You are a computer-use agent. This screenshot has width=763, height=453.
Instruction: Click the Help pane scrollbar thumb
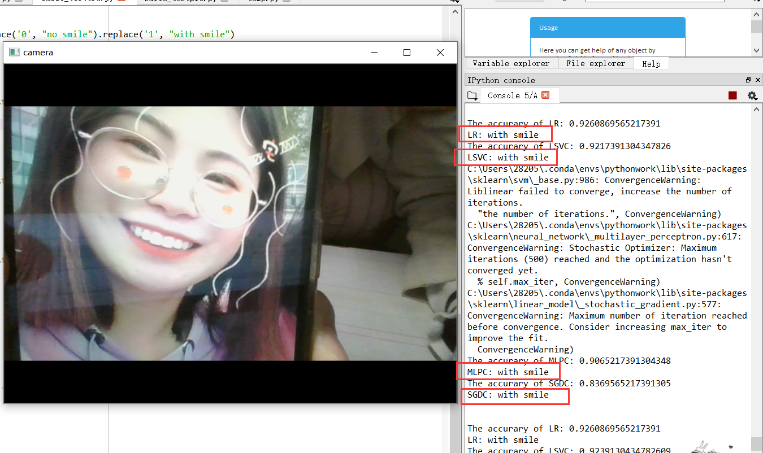(756, 27)
